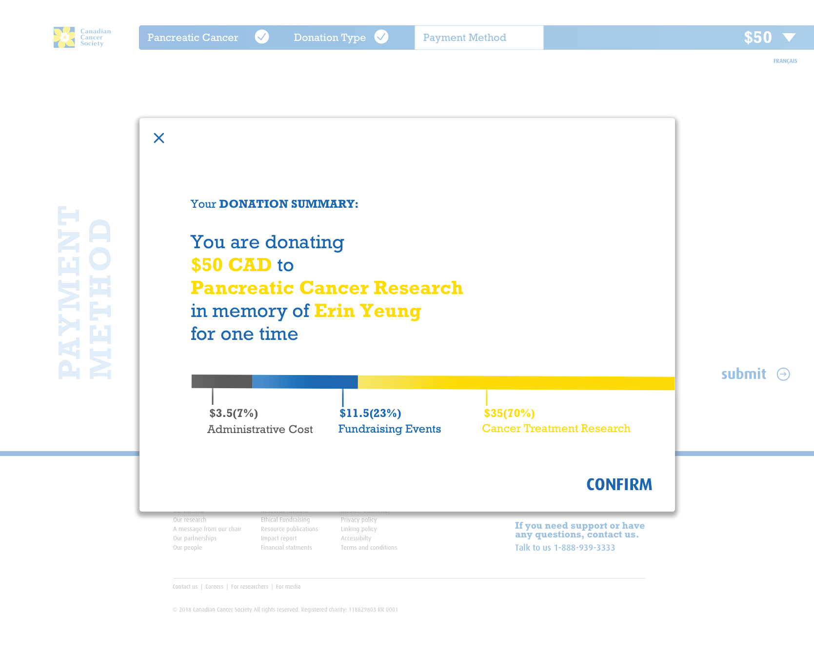Image resolution: width=814 pixels, height=653 pixels.
Task: Click the $50 CAD amount text
Action: pos(231,265)
